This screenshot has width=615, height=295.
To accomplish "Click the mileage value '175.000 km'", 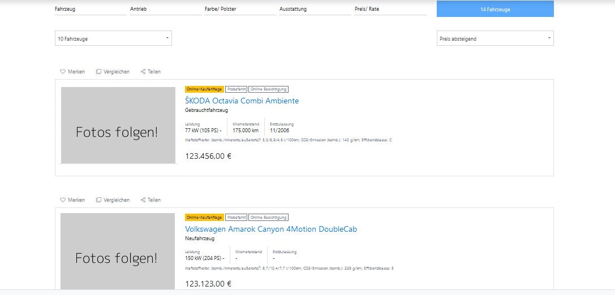I will 246,131.
